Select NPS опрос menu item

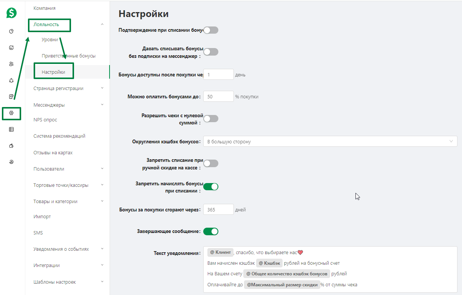(x=45, y=120)
